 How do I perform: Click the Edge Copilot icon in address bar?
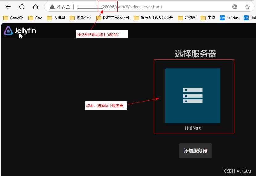[x=235, y=7]
